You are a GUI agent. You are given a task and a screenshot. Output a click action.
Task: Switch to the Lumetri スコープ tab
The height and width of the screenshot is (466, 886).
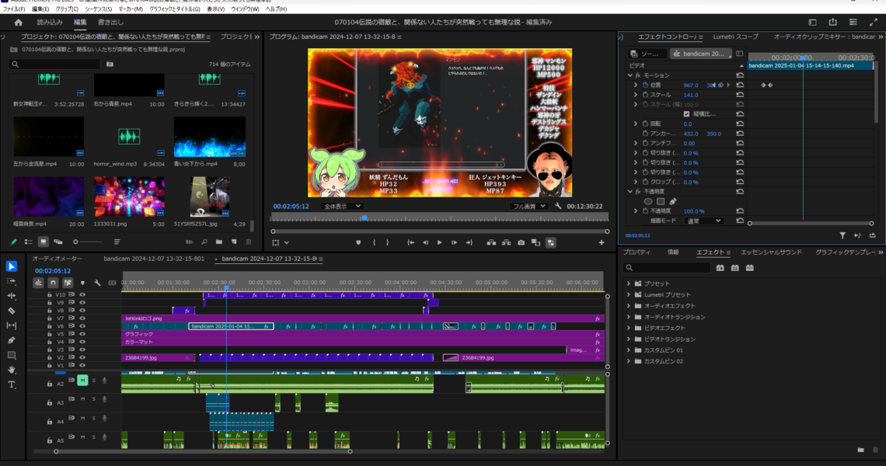point(735,37)
